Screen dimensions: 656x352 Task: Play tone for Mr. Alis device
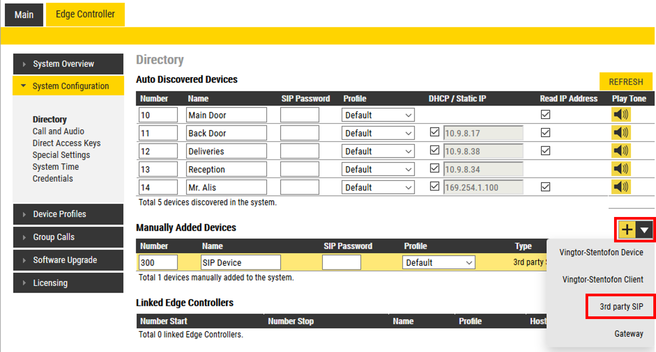621,187
